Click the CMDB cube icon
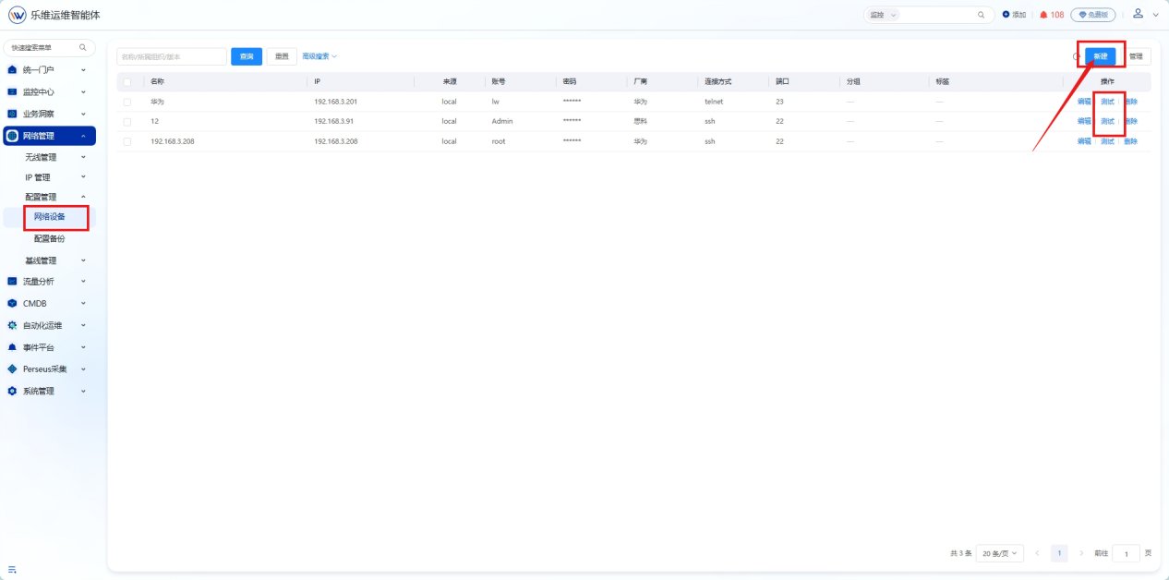Viewport: 1169px width, 580px height. pos(12,303)
